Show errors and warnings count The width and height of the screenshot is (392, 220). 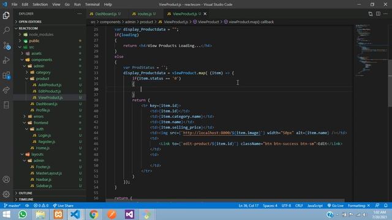pyautogui.click(x=41, y=205)
